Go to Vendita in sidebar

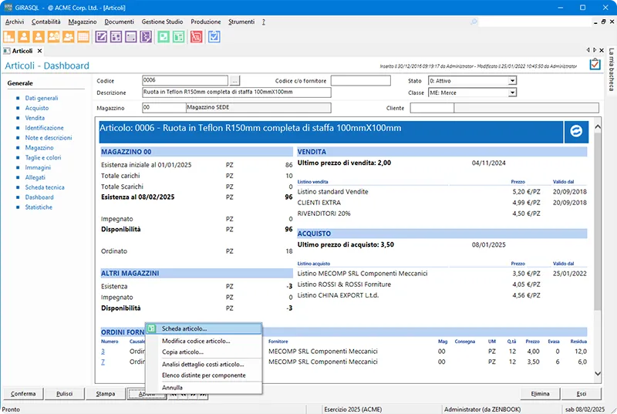point(35,117)
